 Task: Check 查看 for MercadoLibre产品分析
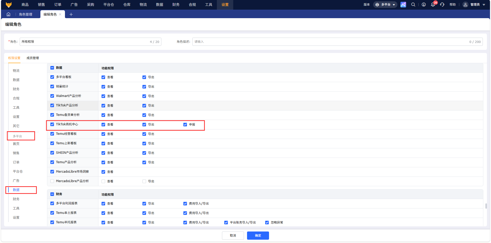103,181
